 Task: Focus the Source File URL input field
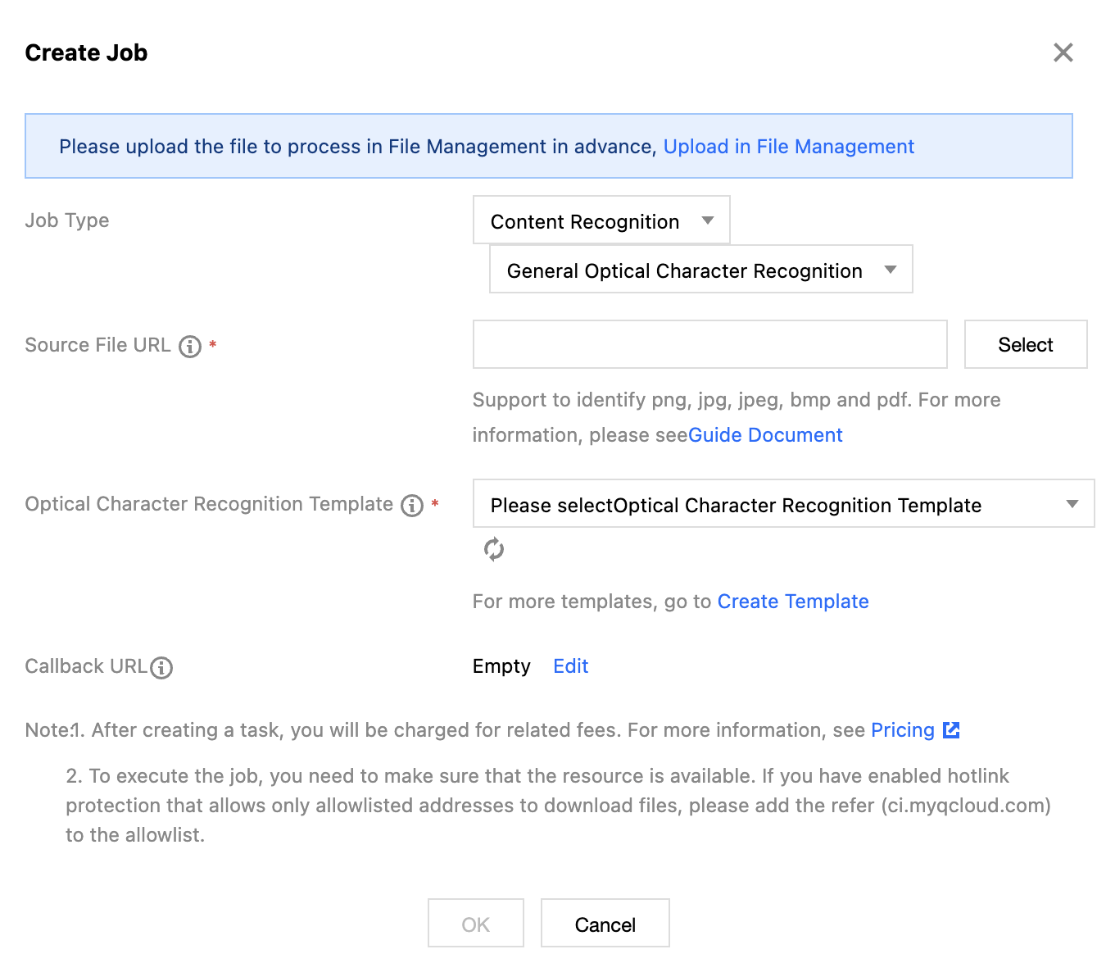(x=709, y=344)
